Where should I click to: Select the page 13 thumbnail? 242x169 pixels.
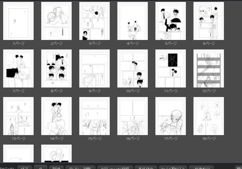(18, 116)
